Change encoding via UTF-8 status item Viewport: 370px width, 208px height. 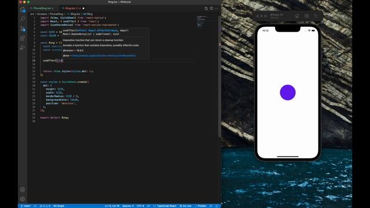coord(140,206)
